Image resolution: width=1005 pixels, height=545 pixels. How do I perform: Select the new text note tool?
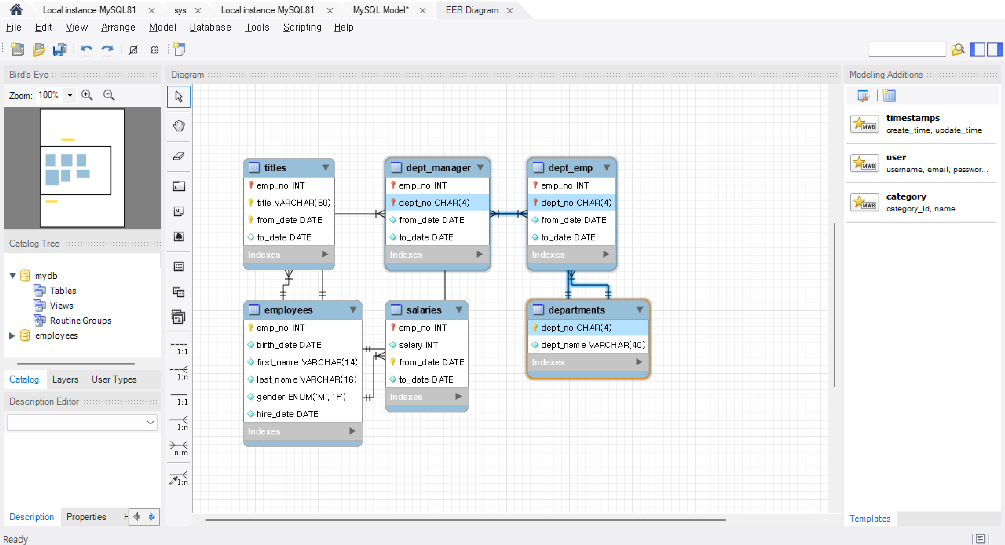click(x=179, y=211)
